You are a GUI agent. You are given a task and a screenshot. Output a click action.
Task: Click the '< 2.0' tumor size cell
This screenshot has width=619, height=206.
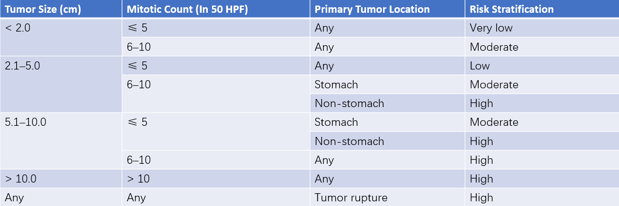click(61, 37)
